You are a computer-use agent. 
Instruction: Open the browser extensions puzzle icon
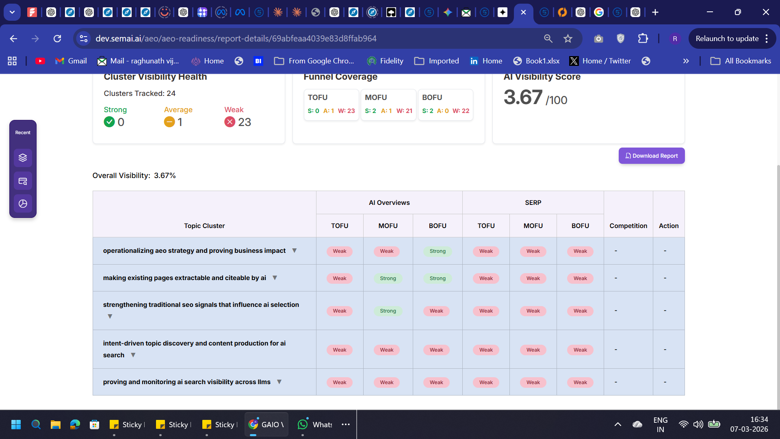tap(643, 39)
